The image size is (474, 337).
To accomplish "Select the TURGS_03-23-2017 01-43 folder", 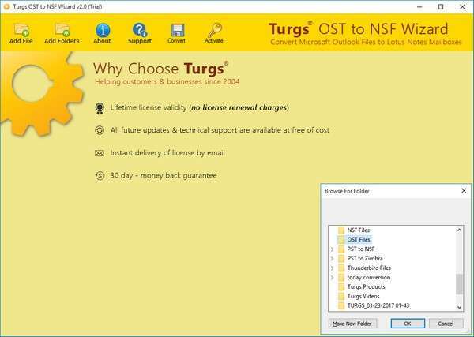I will tap(378, 305).
